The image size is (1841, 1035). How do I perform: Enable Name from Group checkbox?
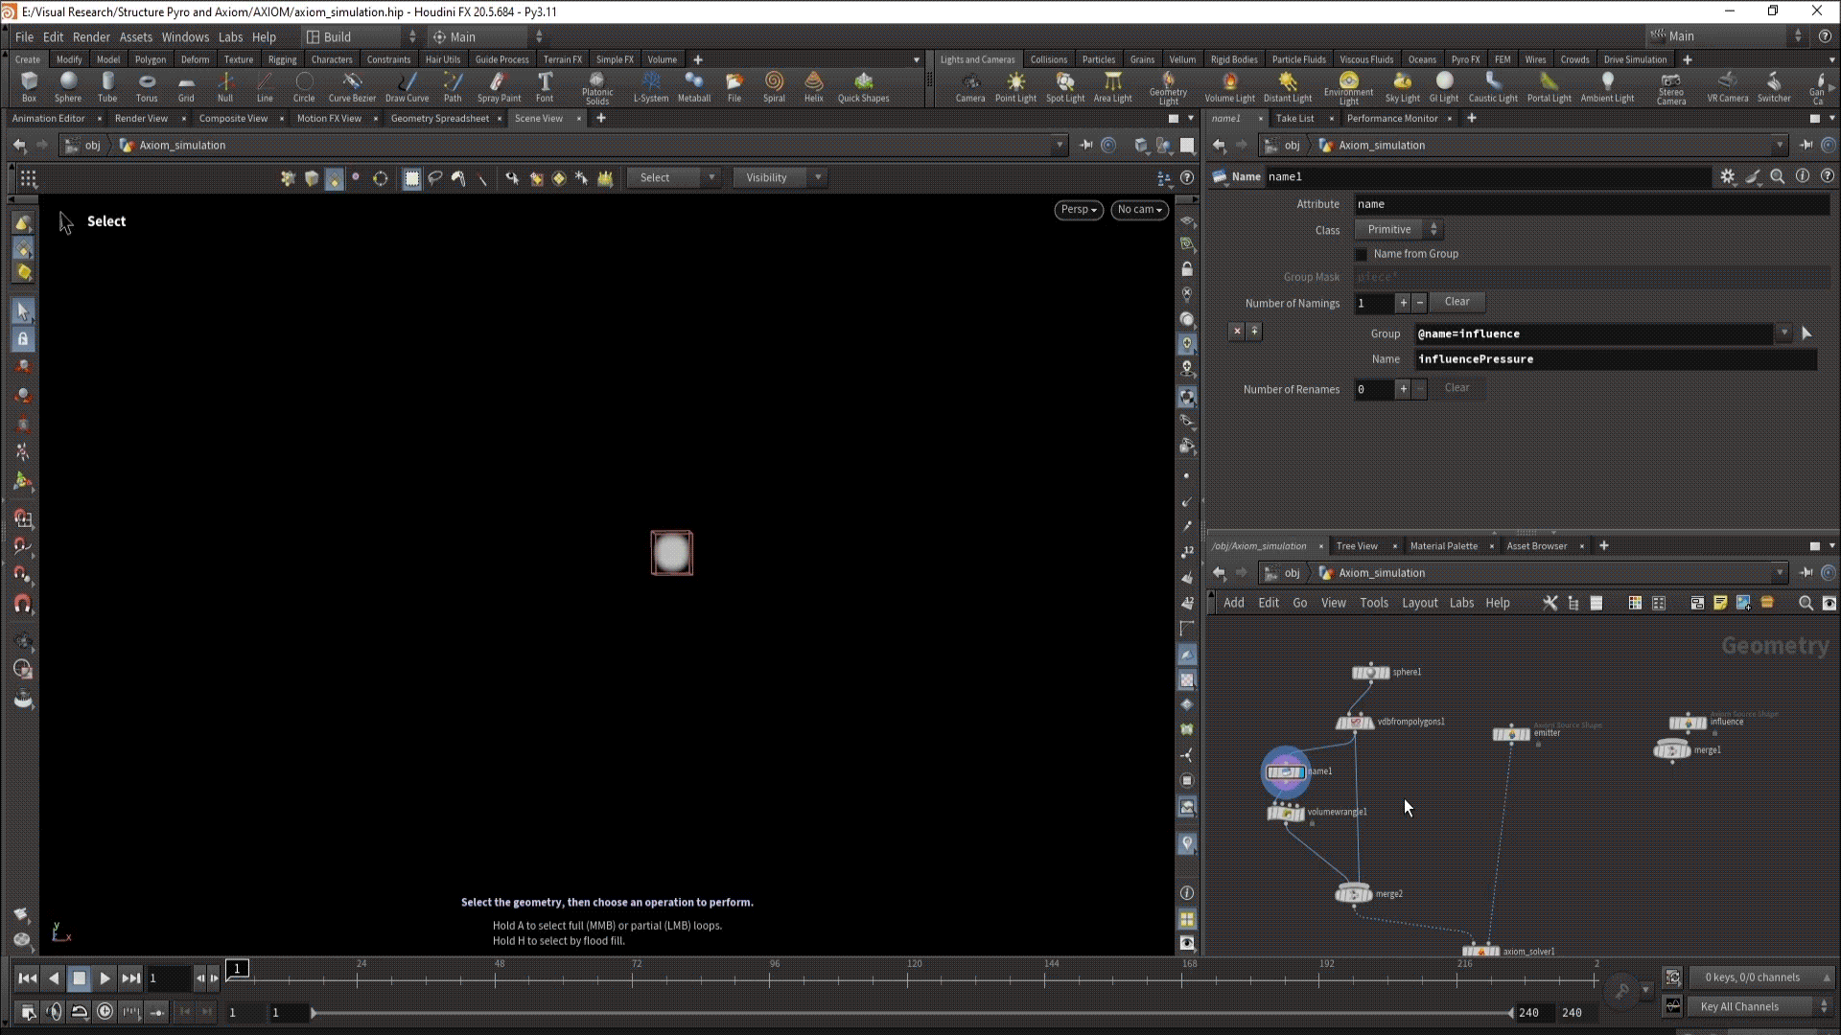1361,254
